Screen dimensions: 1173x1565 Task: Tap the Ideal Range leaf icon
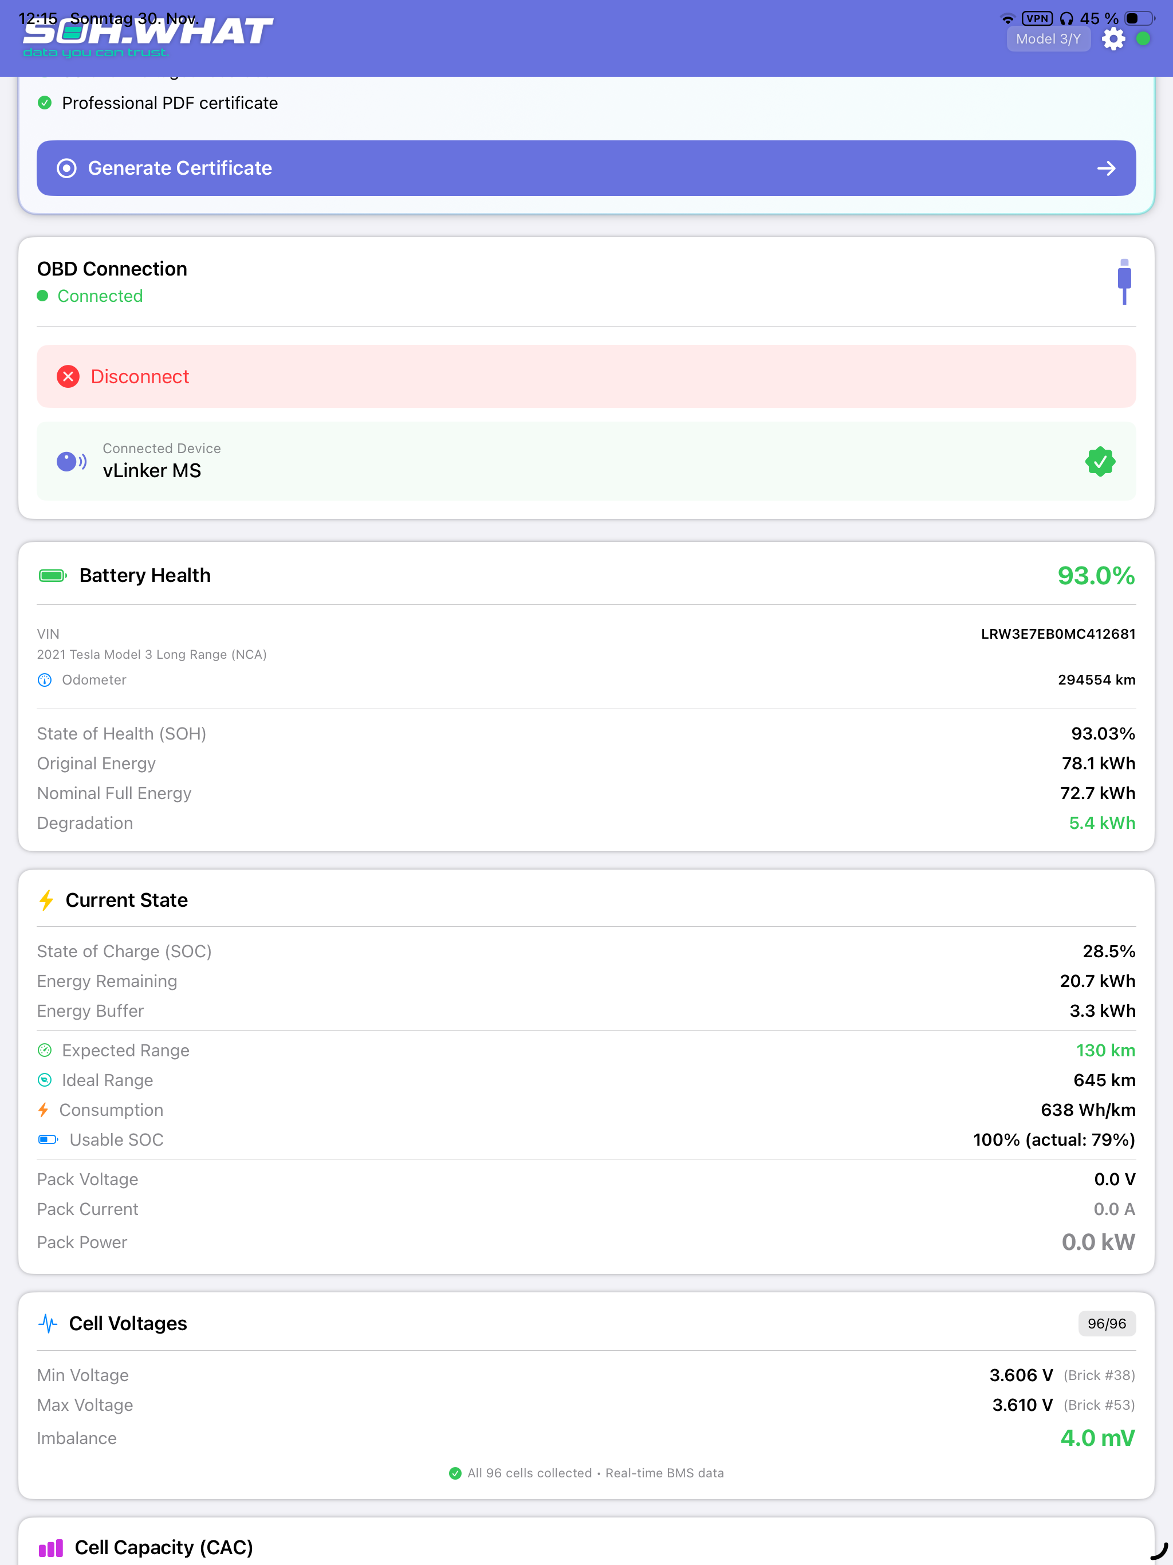(45, 1080)
